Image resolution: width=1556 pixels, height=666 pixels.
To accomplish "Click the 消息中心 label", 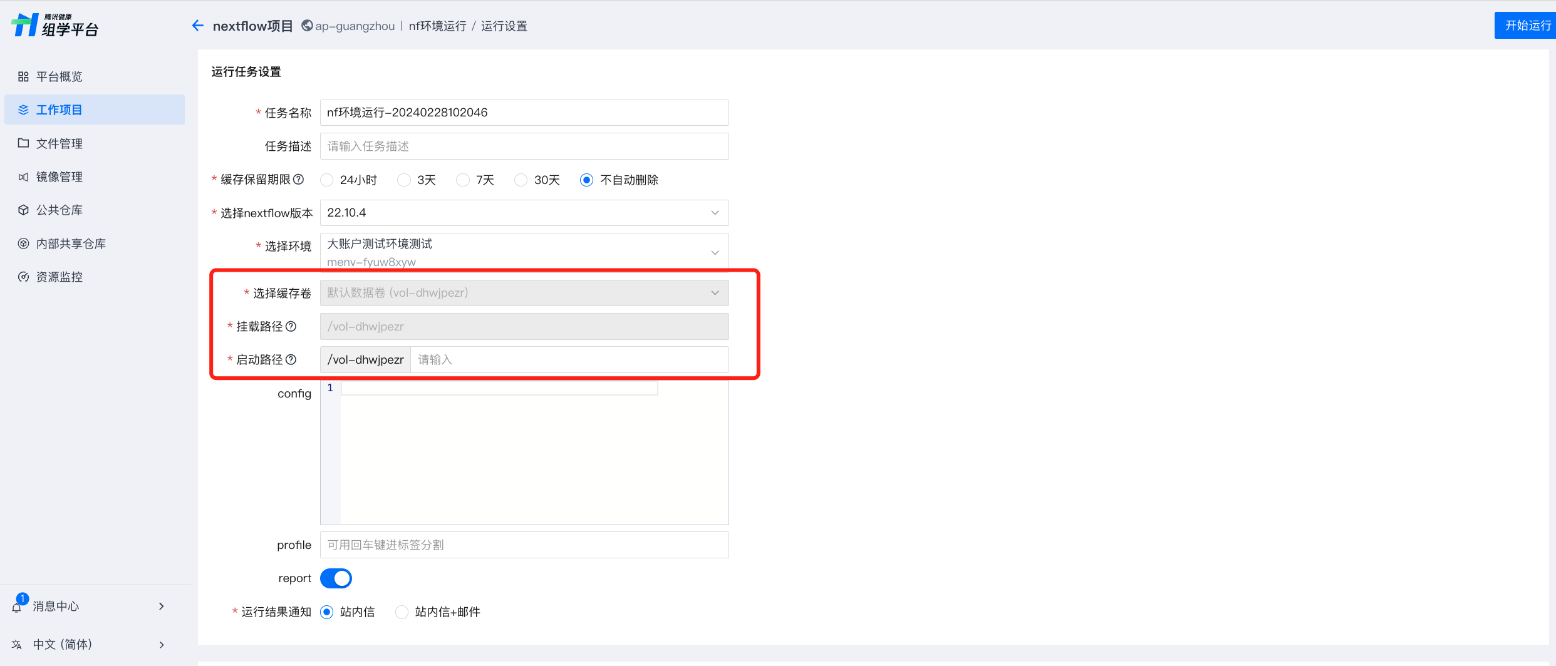I will pos(56,606).
